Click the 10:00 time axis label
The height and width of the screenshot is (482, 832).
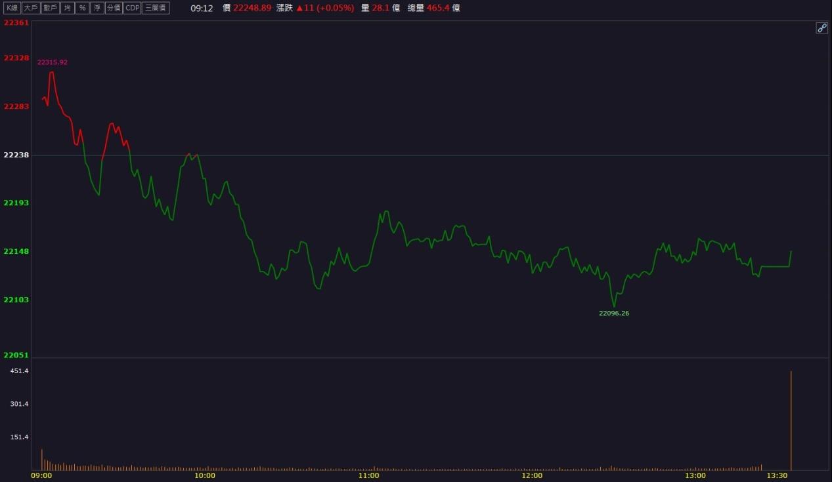(205, 475)
